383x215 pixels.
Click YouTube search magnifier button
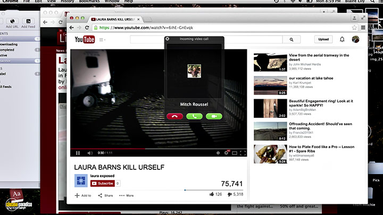(x=292, y=39)
